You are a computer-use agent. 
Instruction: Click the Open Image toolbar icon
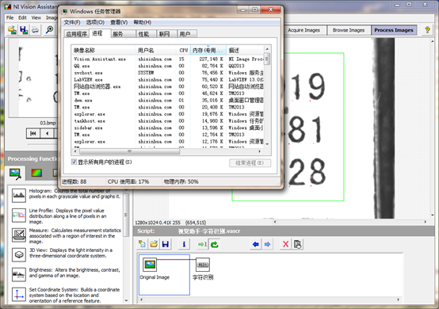pos(13,29)
